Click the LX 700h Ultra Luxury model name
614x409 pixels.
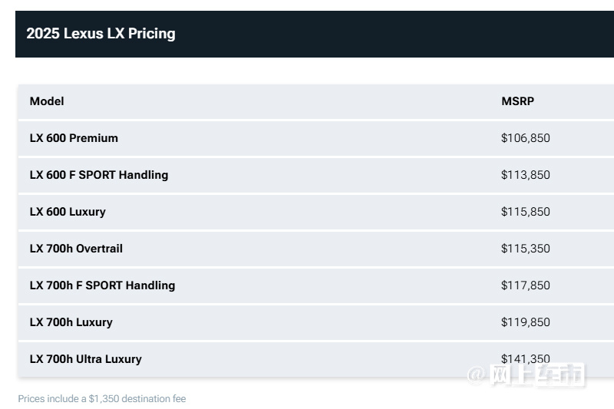(x=86, y=359)
